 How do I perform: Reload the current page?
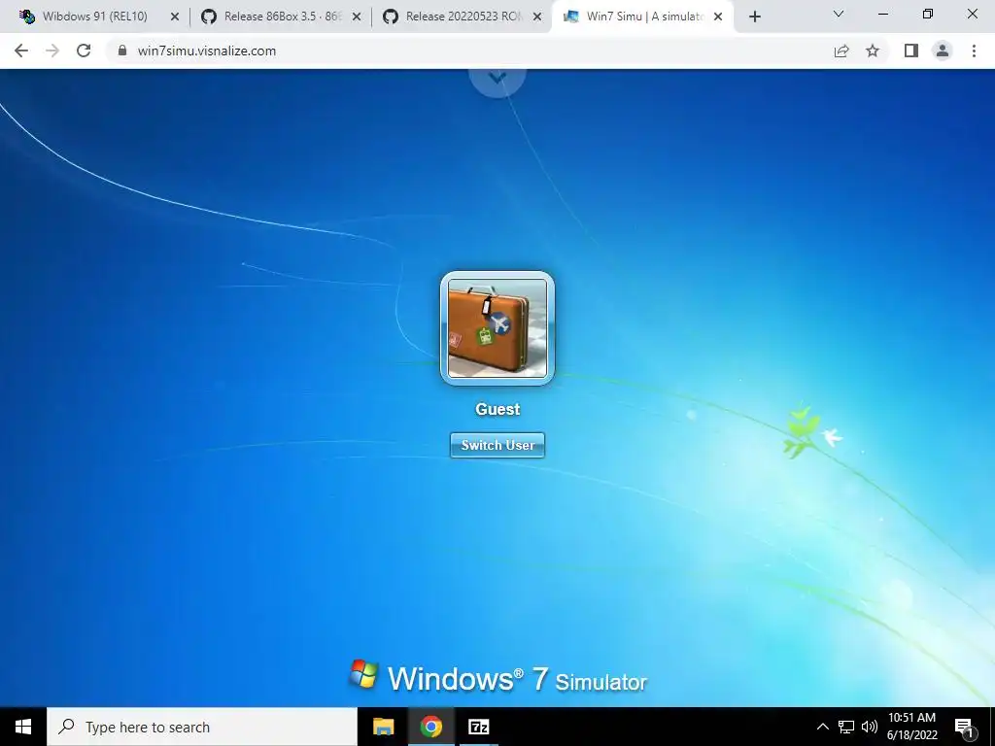pyautogui.click(x=84, y=51)
